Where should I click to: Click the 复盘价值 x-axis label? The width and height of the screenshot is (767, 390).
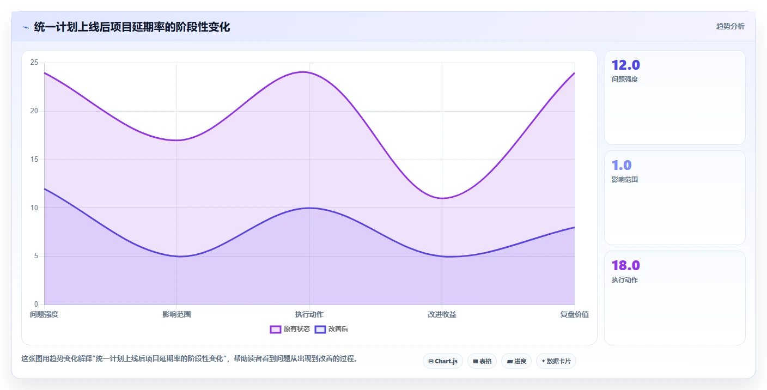(575, 315)
